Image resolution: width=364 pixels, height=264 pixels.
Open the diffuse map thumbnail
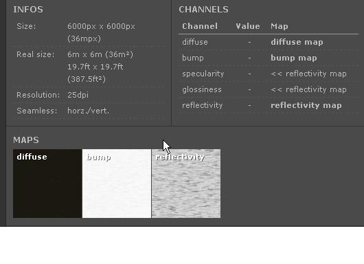coord(47,184)
